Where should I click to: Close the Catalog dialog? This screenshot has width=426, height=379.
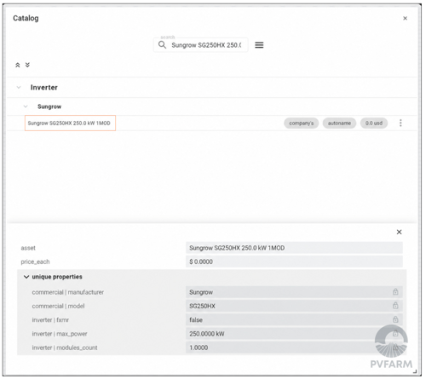click(x=405, y=18)
